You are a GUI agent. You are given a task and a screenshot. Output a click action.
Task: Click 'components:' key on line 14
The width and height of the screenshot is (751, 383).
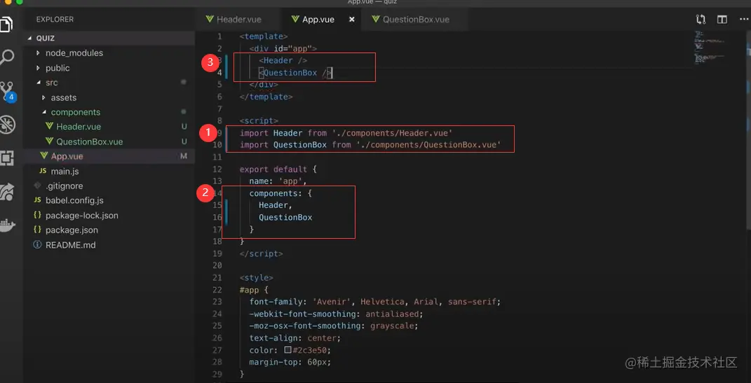[x=276, y=193]
